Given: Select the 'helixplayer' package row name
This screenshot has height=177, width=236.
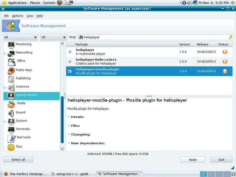Looking at the screenshot, I should (85, 50).
